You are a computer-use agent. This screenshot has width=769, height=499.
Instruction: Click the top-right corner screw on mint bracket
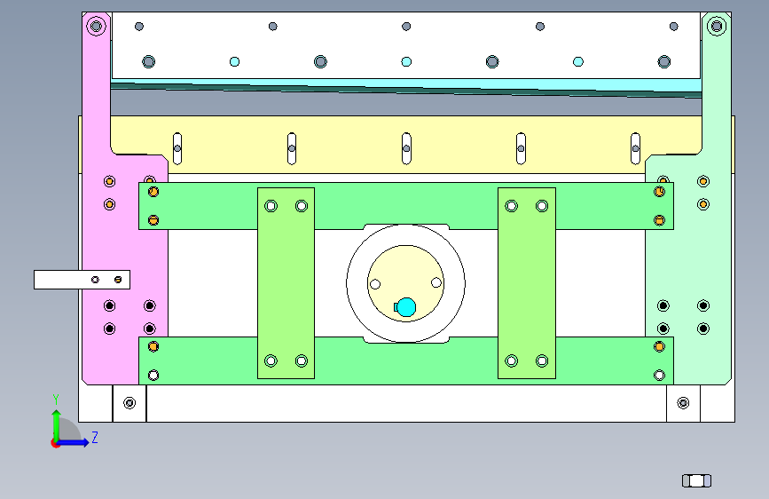click(717, 26)
